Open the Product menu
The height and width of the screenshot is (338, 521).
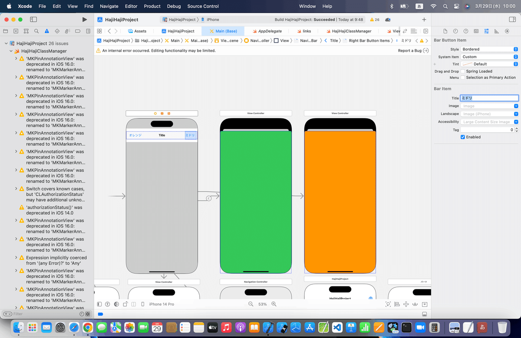[152, 6]
